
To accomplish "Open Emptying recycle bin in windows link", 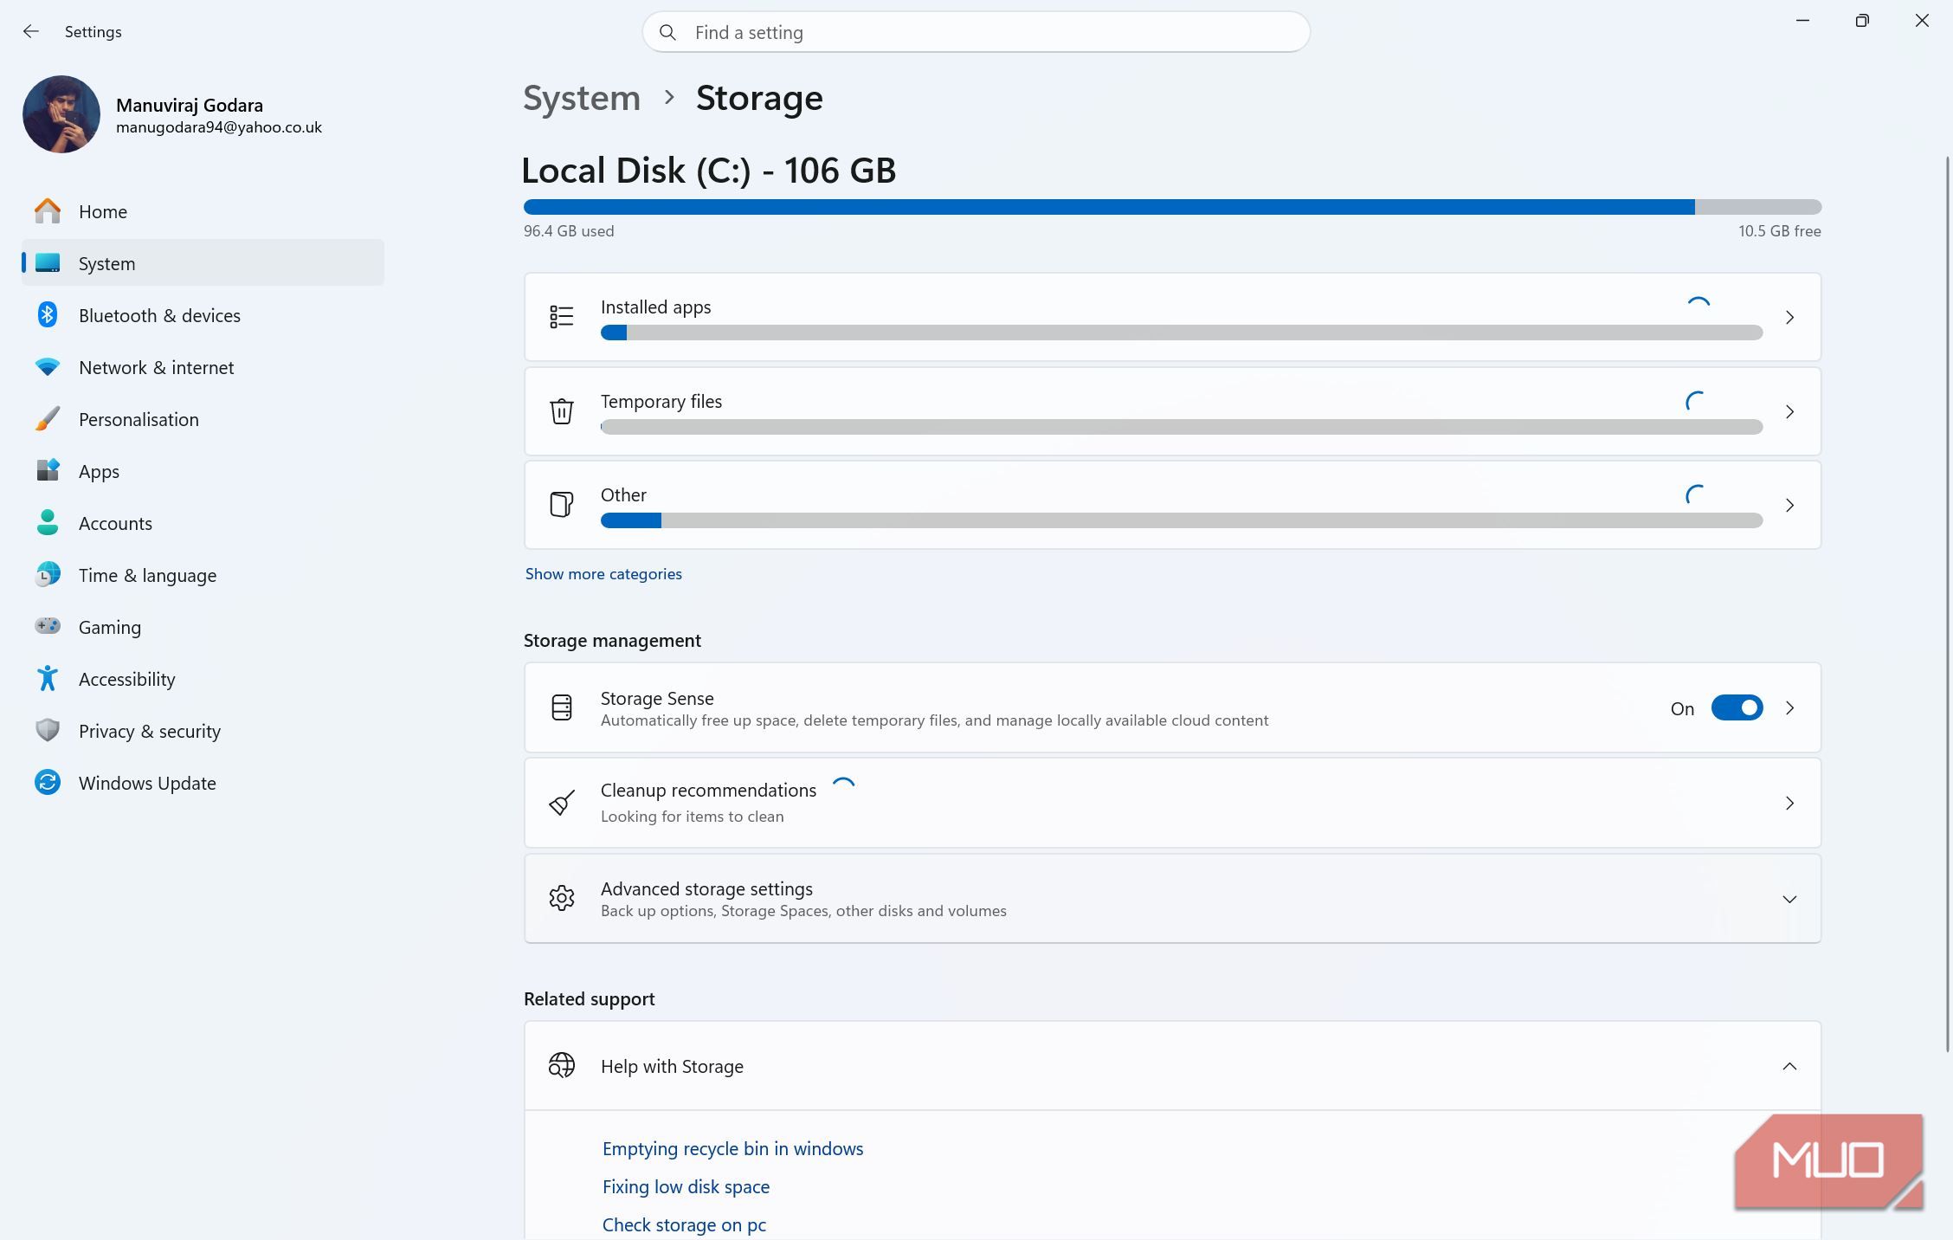I will click(x=732, y=1148).
